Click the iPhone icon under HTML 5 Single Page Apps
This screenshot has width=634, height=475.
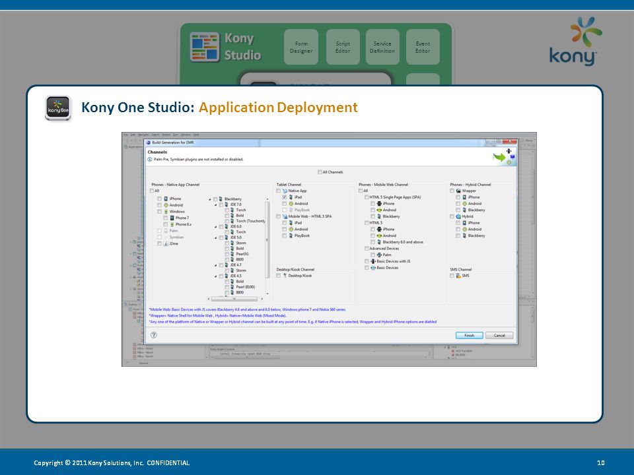click(379, 204)
